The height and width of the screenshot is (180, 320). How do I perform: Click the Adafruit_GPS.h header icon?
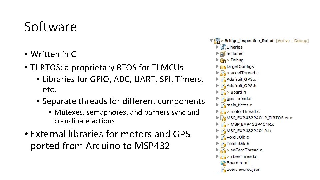pos(223,86)
